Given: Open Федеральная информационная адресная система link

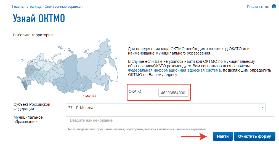Looking at the screenshot, I should pos(174,70).
